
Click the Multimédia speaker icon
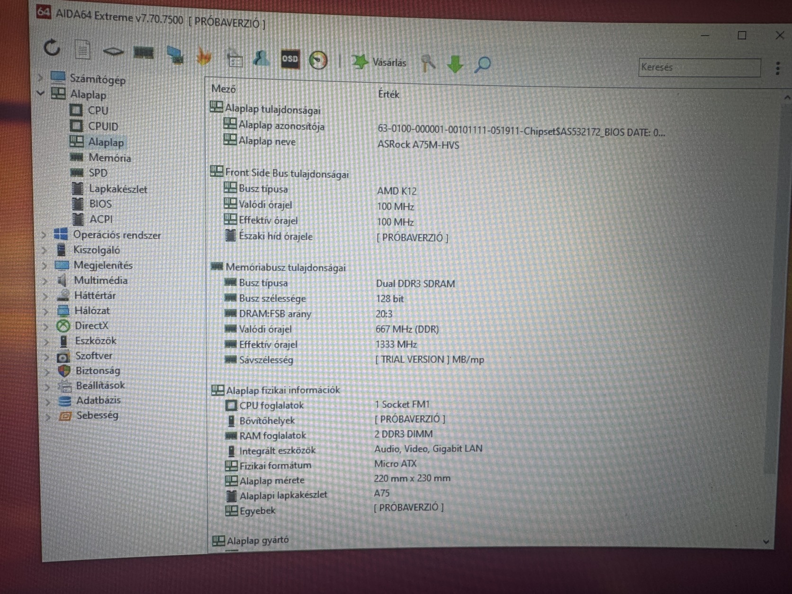(x=62, y=280)
